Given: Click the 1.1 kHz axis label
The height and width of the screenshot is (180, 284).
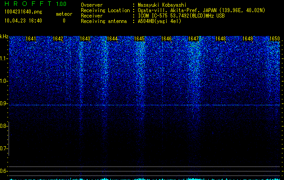Looking at the screenshot, I should [4, 58].
